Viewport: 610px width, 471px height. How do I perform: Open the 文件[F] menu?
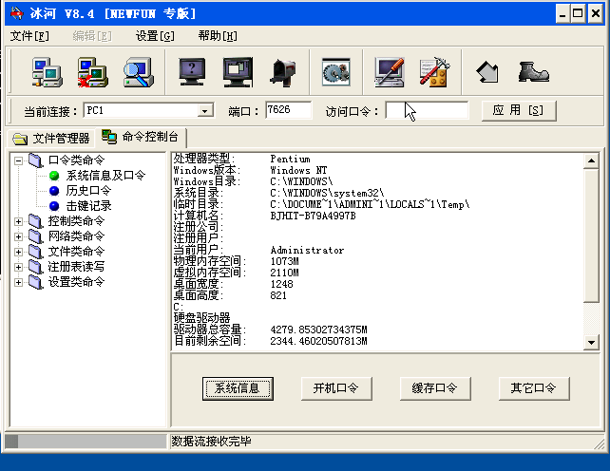coord(29,36)
